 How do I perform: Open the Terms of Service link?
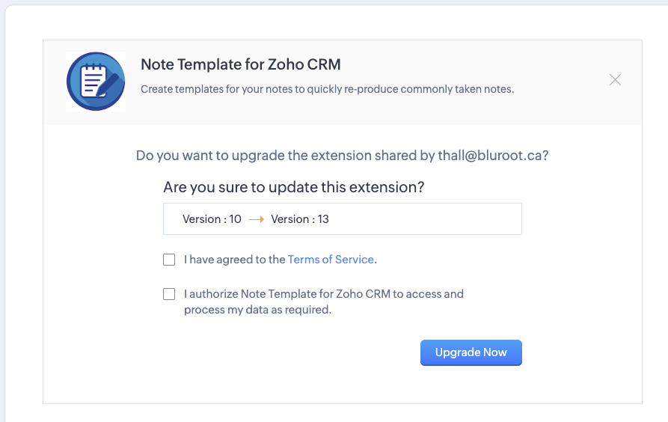pos(331,260)
